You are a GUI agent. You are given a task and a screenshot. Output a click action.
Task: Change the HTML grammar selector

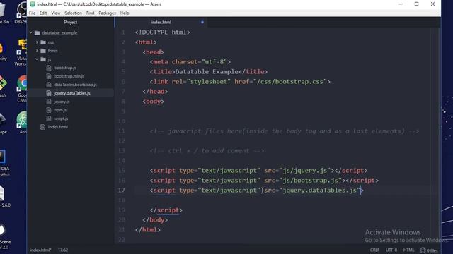pos(409,250)
